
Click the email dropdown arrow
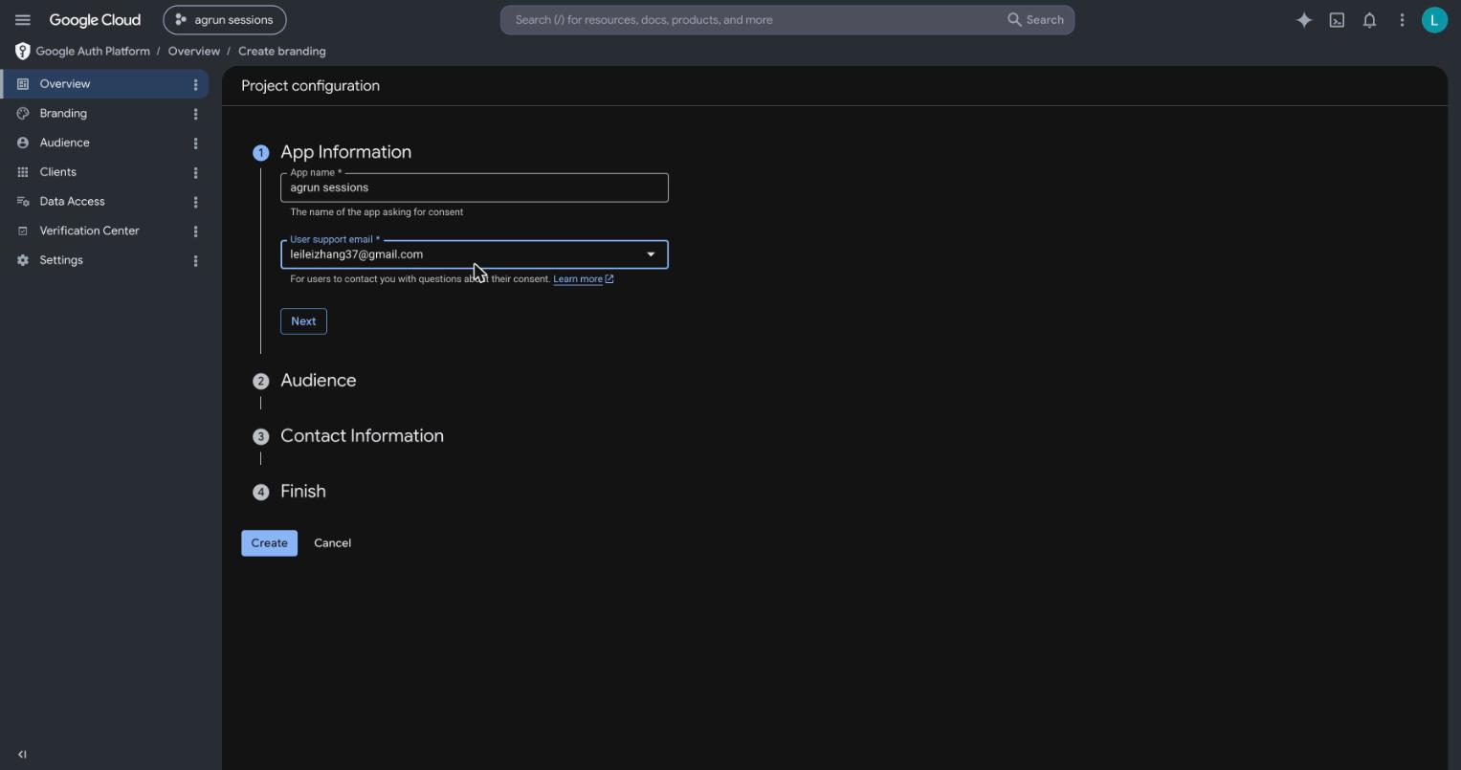pos(651,254)
